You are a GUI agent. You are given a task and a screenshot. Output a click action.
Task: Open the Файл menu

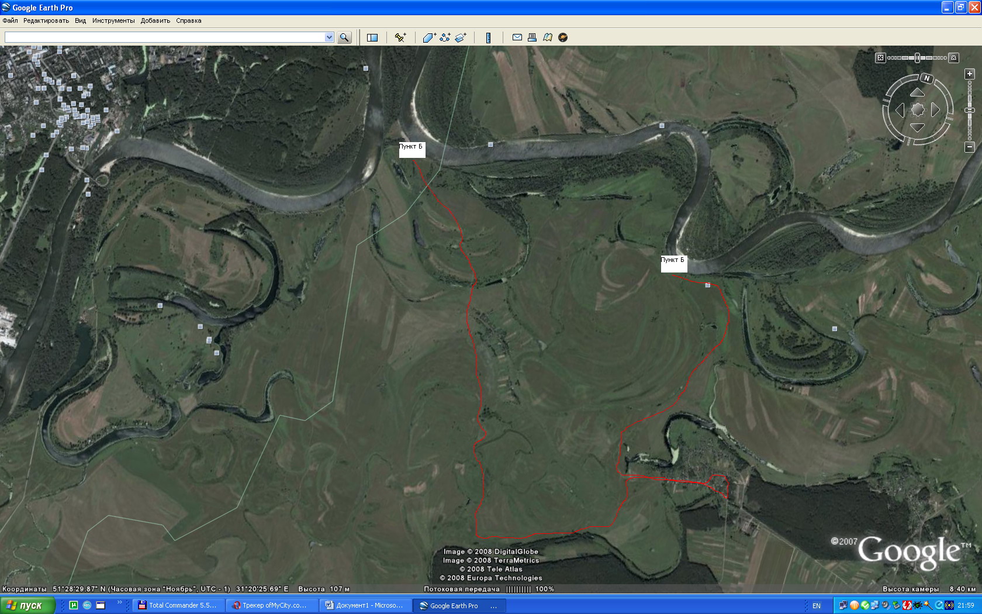point(10,20)
